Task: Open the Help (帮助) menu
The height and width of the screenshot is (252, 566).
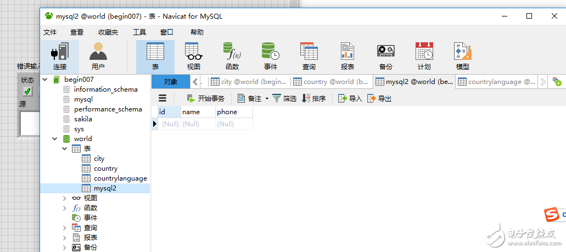Action: 197,32
